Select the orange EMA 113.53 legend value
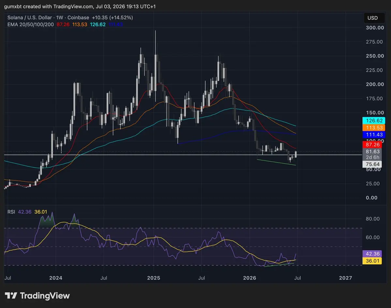Viewport: 391px width, 308px height. point(80,24)
